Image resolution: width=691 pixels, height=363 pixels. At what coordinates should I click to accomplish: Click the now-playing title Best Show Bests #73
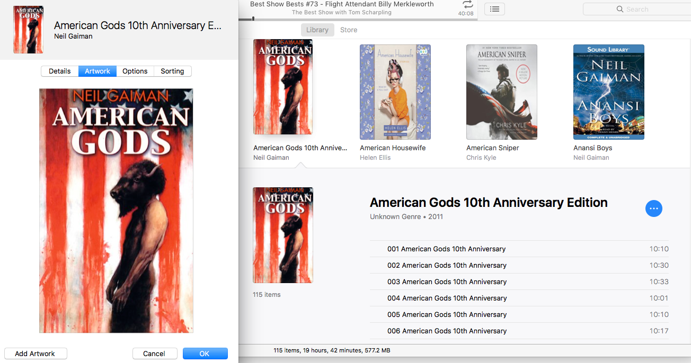pos(342,4)
